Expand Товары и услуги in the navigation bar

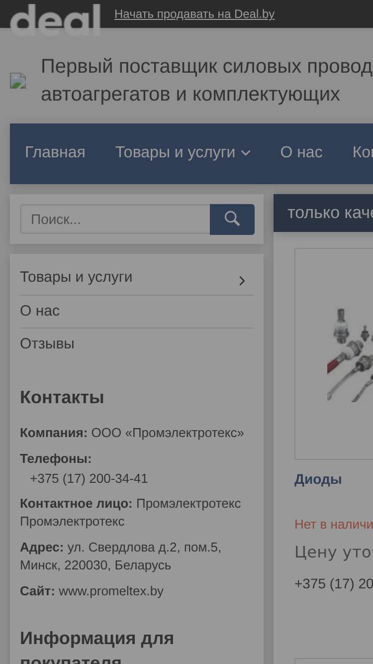coord(183,152)
